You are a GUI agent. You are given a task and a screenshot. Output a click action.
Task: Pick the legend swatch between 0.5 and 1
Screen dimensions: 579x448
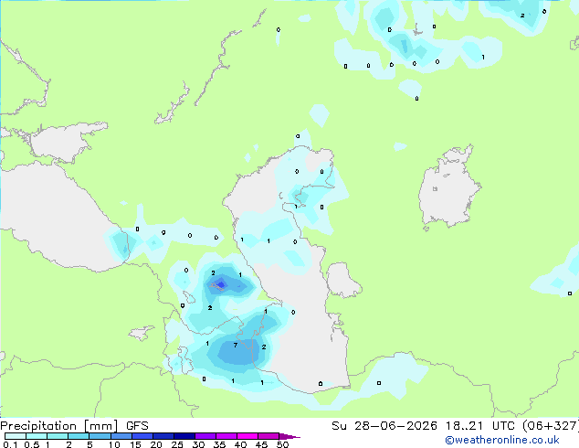pyautogui.click(x=37, y=436)
